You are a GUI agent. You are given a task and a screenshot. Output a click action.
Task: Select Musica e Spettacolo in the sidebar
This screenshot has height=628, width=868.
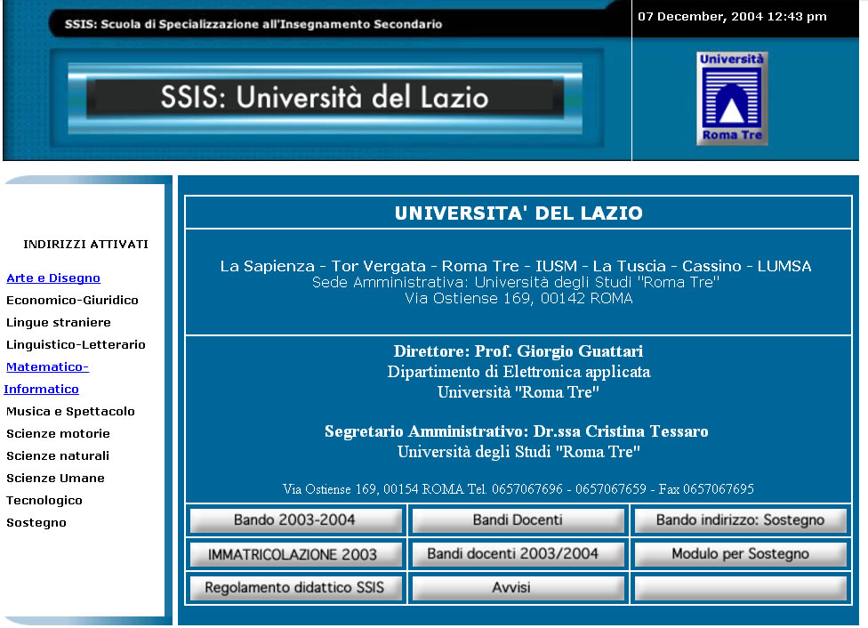pyautogui.click(x=70, y=412)
